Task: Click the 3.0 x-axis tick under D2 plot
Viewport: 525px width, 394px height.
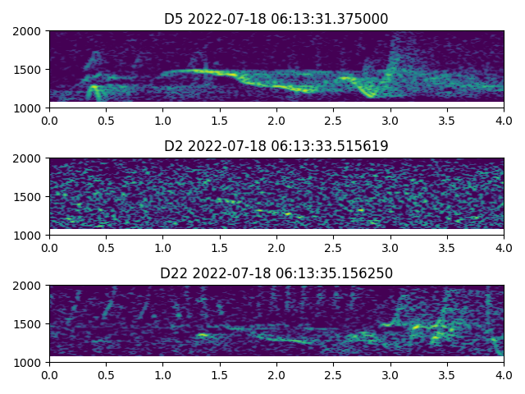Action: (x=390, y=247)
